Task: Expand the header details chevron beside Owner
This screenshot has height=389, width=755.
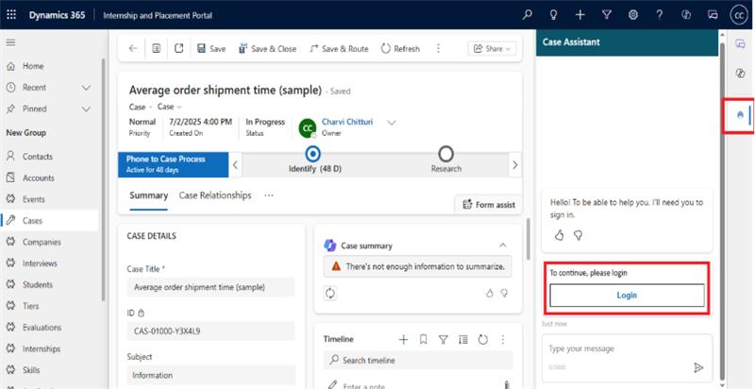Action: (392, 123)
